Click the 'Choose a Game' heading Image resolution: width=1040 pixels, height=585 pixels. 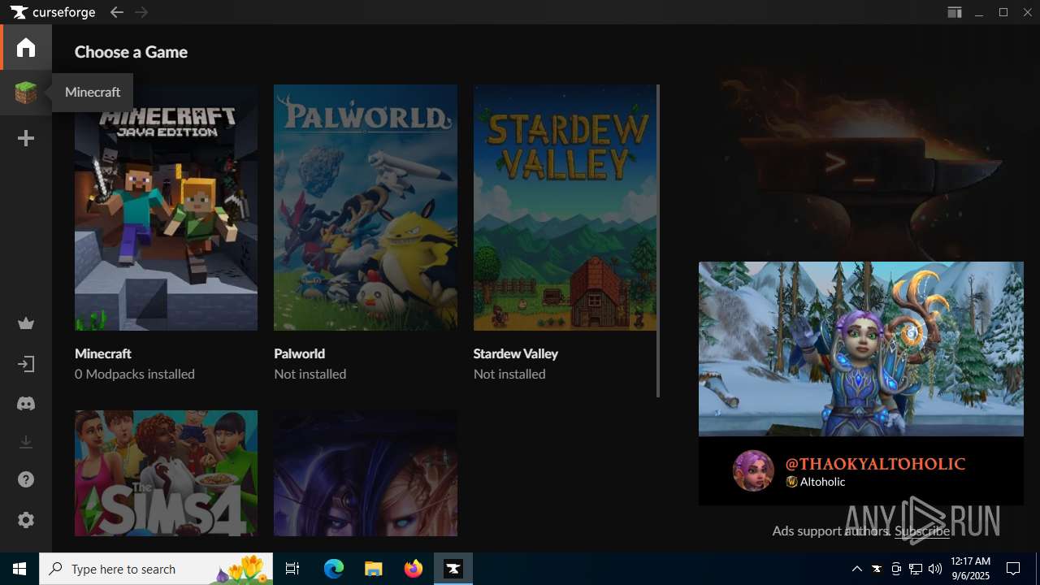131,52
